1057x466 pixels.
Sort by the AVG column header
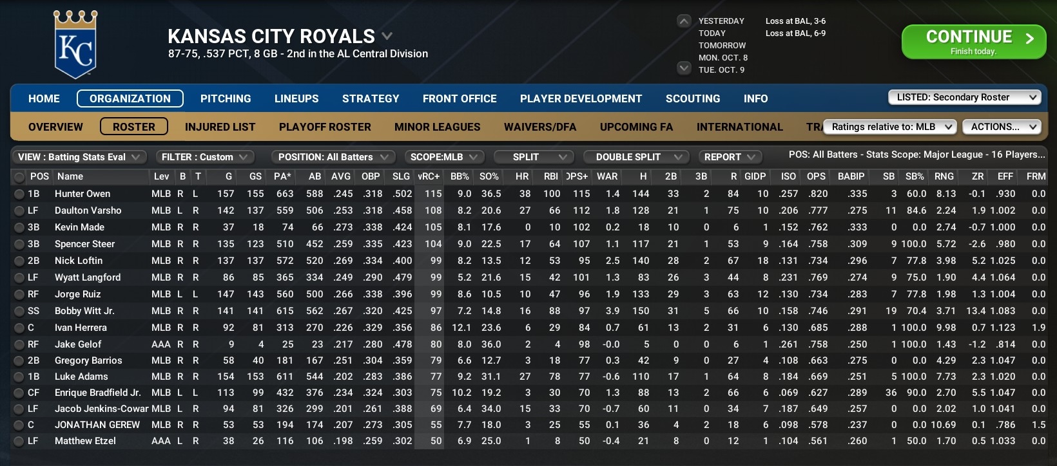click(341, 176)
